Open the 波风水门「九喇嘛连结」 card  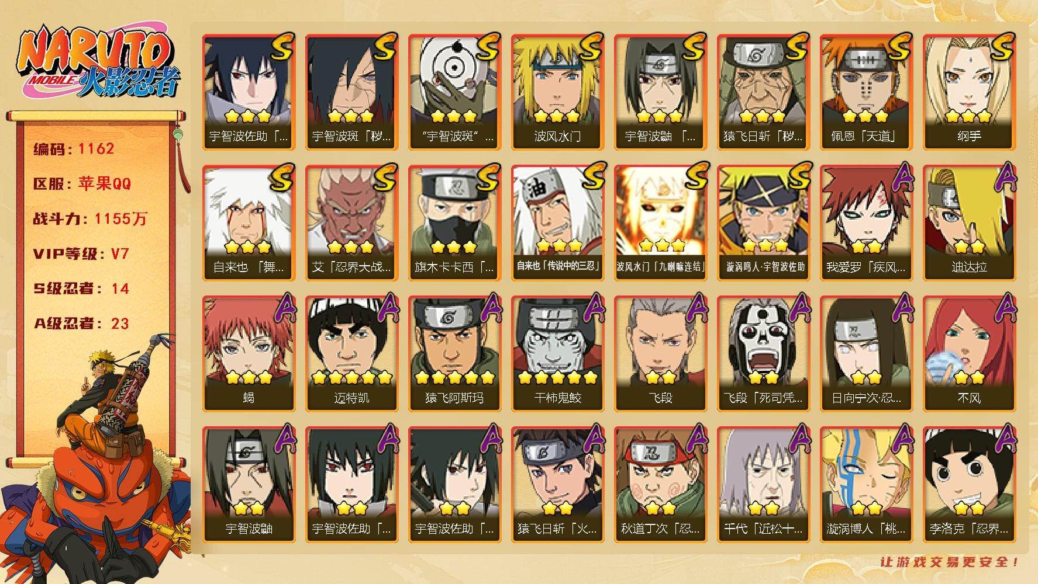coord(660,223)
